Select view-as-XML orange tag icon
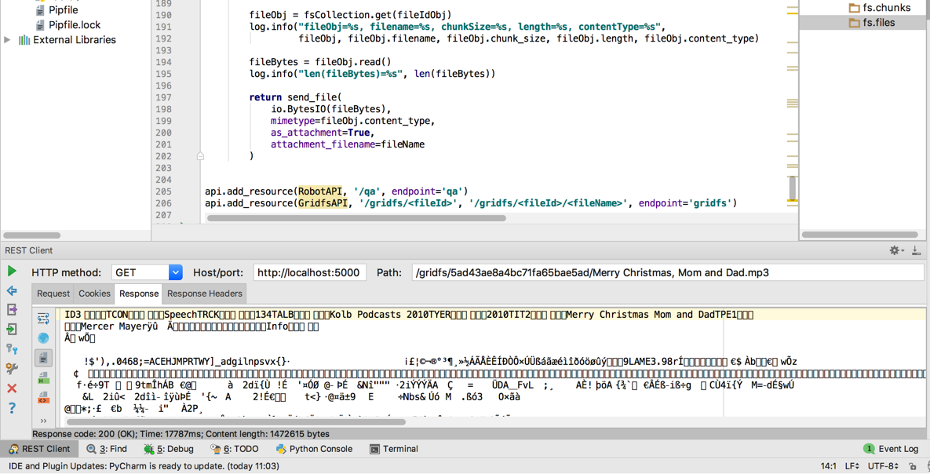This screenshot has height=474, width=930. point(43,397)
